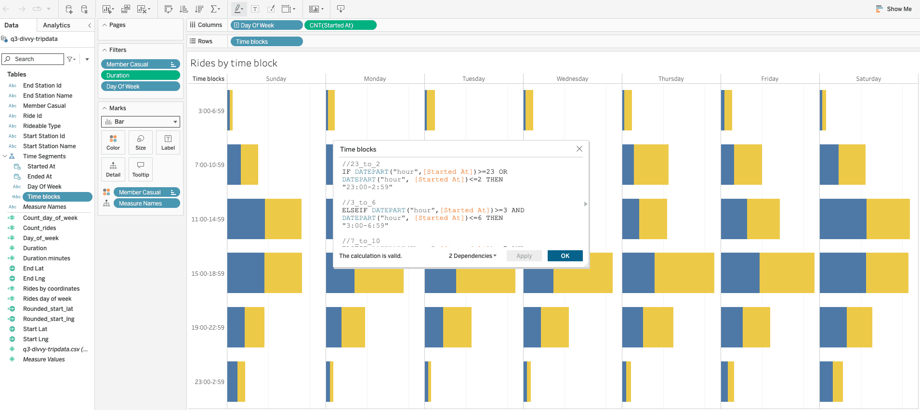Collapse the Data pane with the chevron
Viewport: 920px width, 410px height.
click(x=90, y=26)
